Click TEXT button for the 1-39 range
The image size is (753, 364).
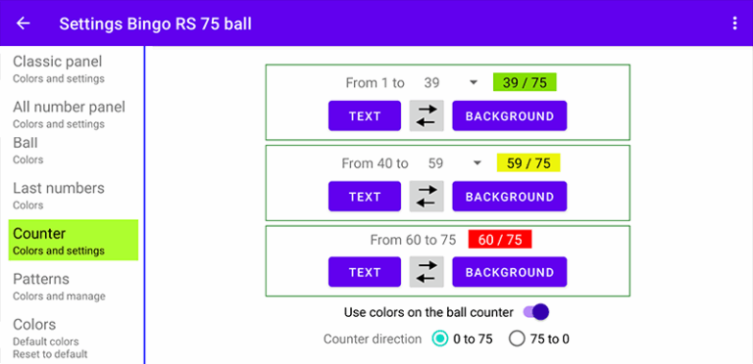(365, 115)
